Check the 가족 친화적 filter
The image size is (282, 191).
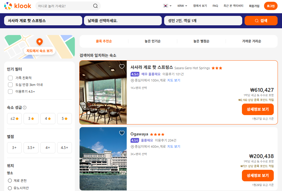[10, 78]
